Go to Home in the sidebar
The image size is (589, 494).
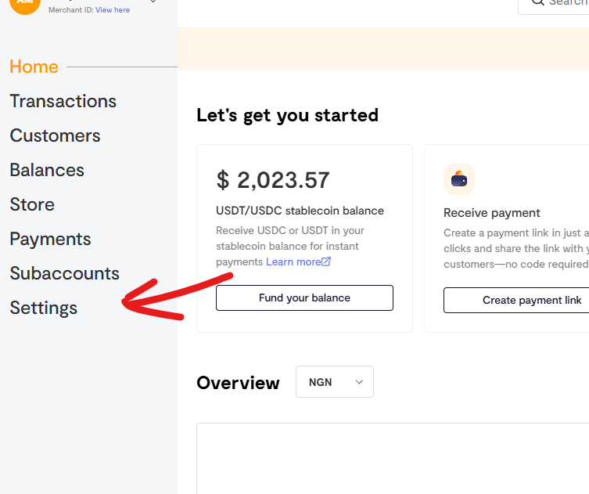34,67
